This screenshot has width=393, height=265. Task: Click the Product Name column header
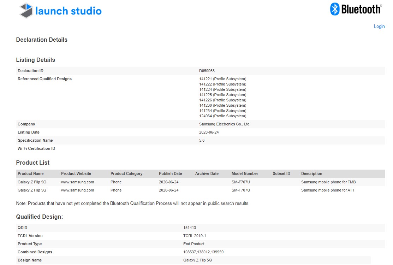tap(31, 173)
